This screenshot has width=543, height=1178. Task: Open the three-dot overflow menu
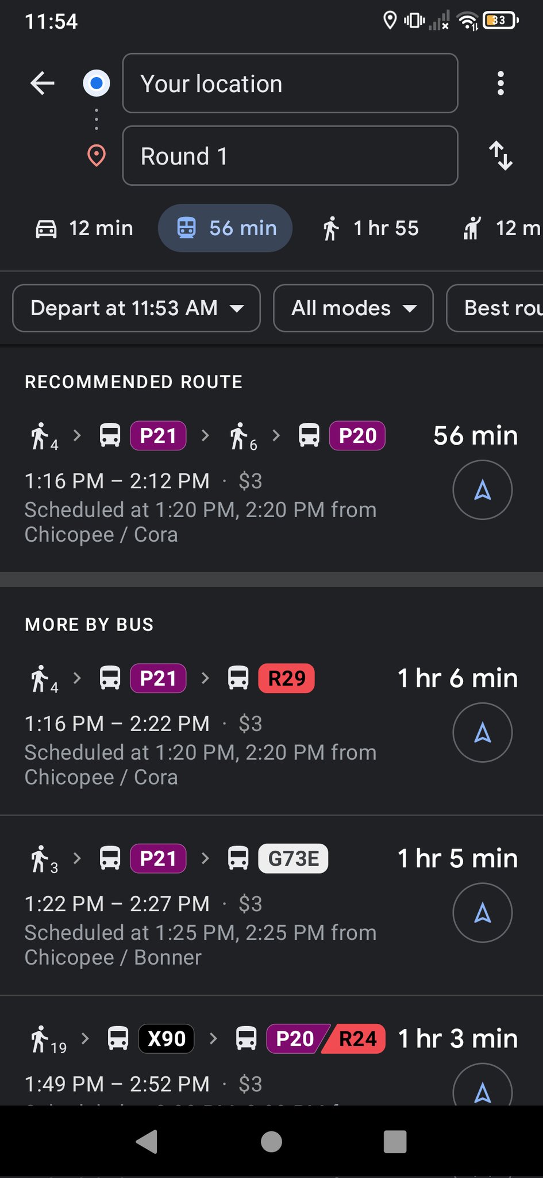500,83
